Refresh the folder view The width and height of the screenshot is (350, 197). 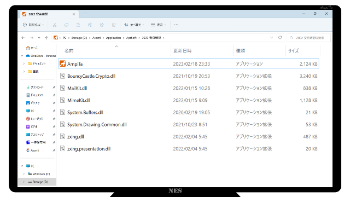pos(280,38)
